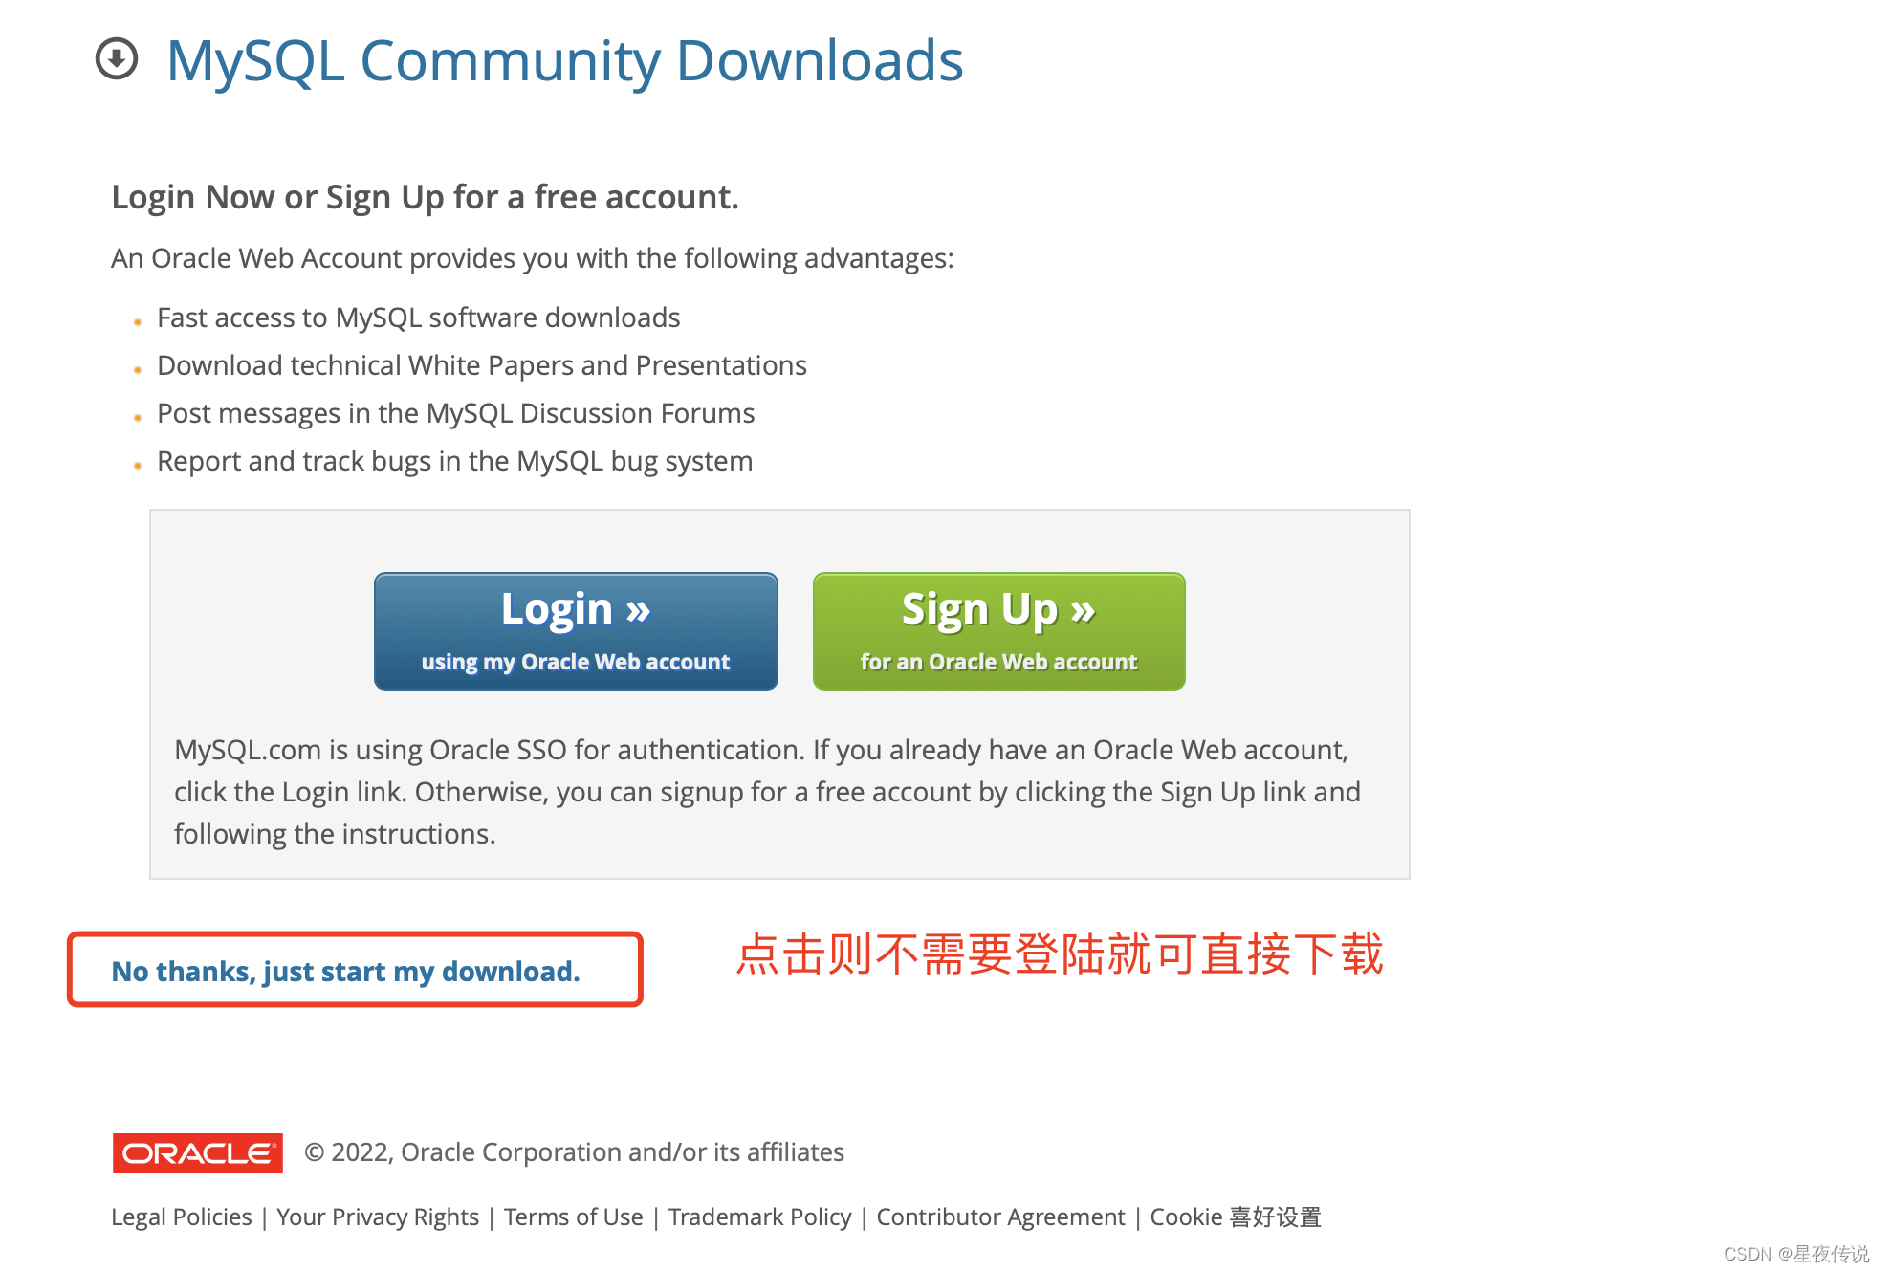This screenshot has width=1884, height=1272.
Task: Click the Report and track bugs bullet
Action: pos(454,461)
